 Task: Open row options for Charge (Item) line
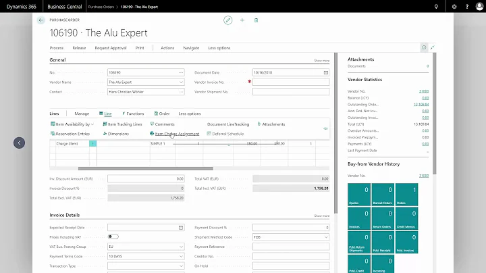click(x=92, y=144)
